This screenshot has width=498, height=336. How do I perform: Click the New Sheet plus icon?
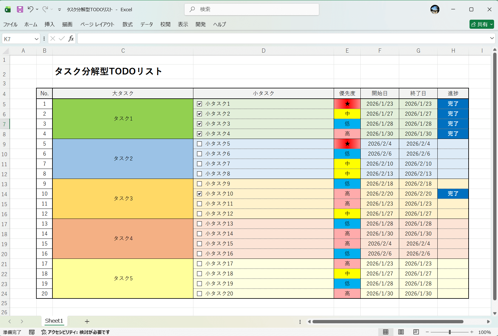[87, 321]
